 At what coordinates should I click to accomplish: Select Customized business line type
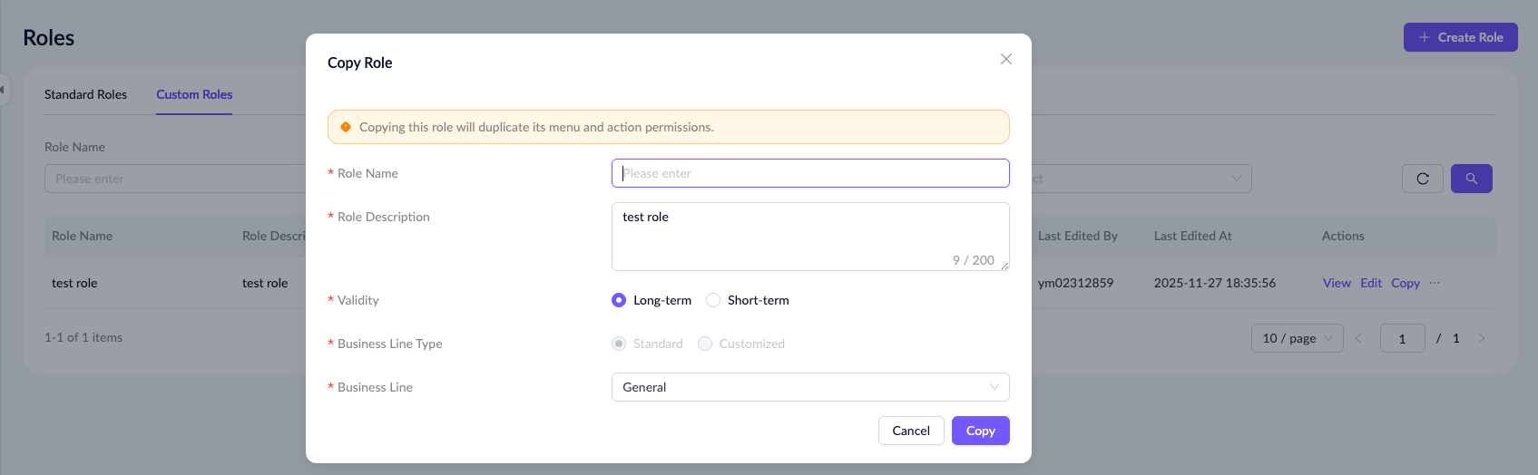tap(705, 344)
